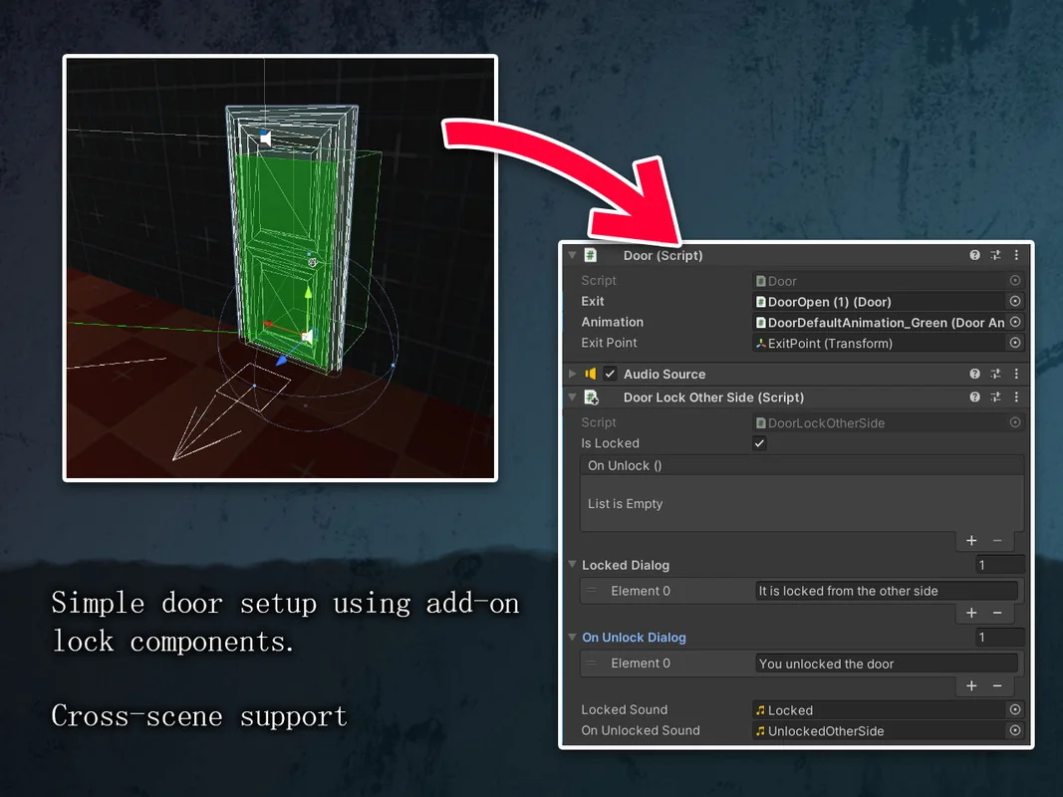Open presets for Audio Source component
Image resolution: width=1063 pixels, height=797 pixels.
(995, 375)
